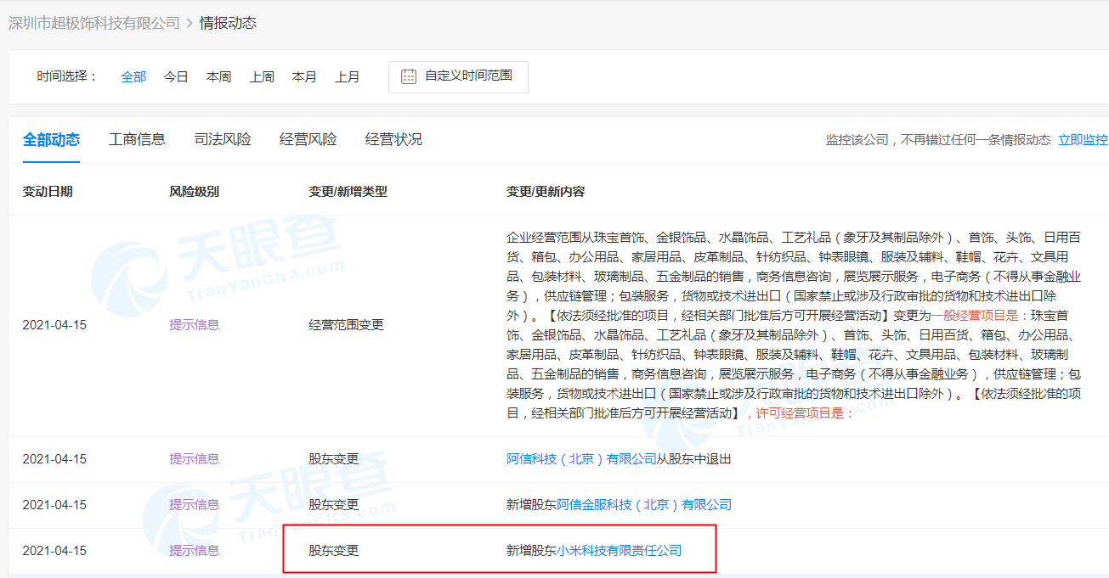Viewport: 1109px width, 578px height.
Task: Open the 自定义时间范围 date range picker
Action: point(458,76)
